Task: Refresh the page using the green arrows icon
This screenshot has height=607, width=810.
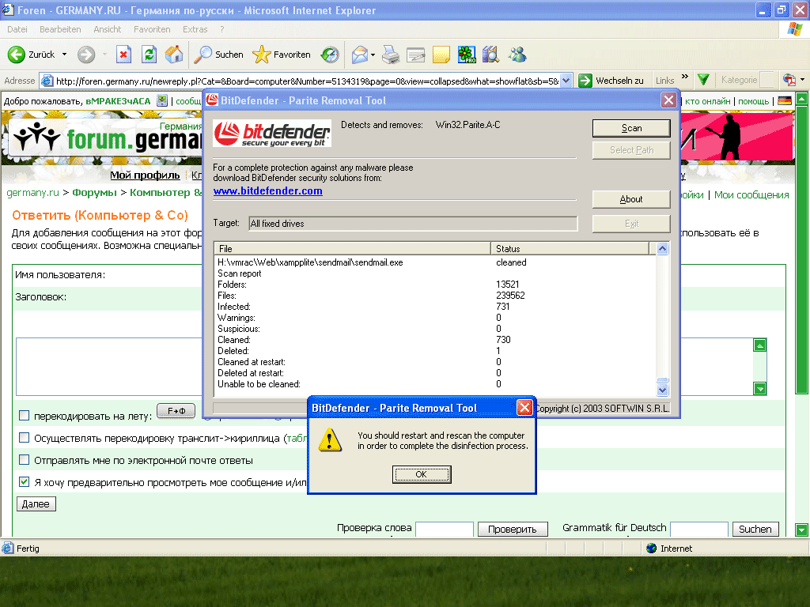Action: [x=149, y=55]
